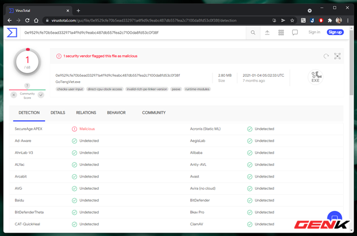The width and height of the screenshot is (357, 236).
Task: Click the Malicious alert icon for SecureAge APEX
Action: click(74, 129)
